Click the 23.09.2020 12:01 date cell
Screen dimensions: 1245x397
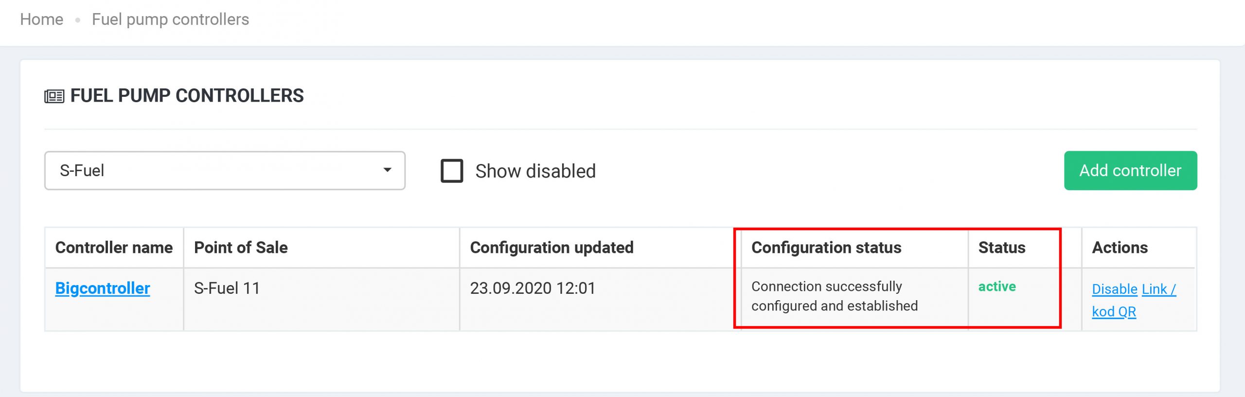click(x=533, y=288)
